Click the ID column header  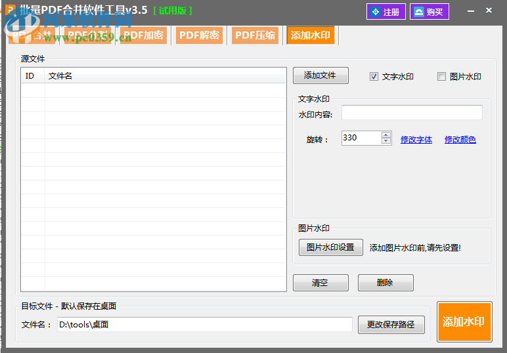[33, 76]
